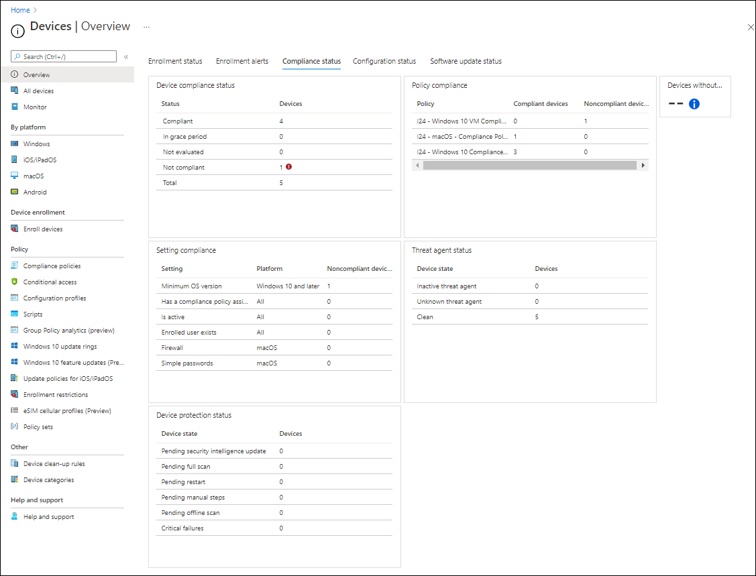756x576 pixels.
Task: Click the Scripts icon in sidebar
Action: (x=15, y=314)
